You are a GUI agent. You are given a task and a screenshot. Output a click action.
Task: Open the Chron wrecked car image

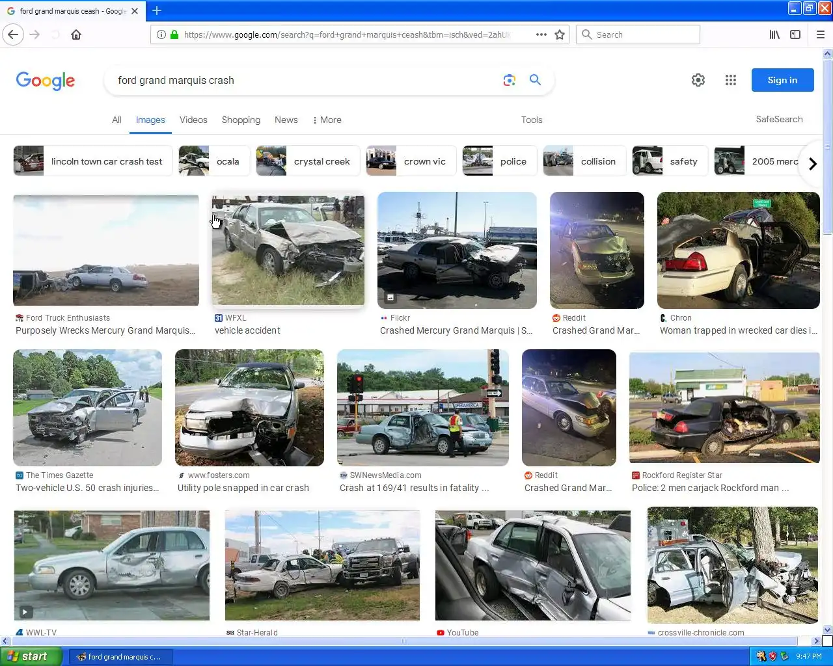coord(739,250)
